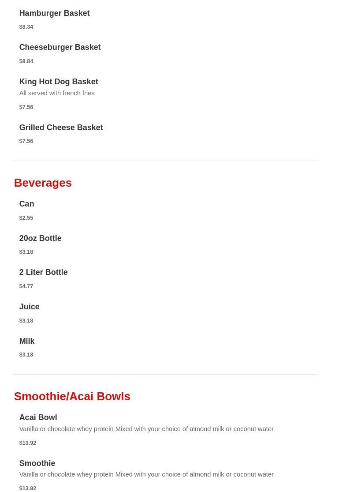Select the Smoothie item title
The width and height of the screenshot is (346, 492).
tap(37, 463)
